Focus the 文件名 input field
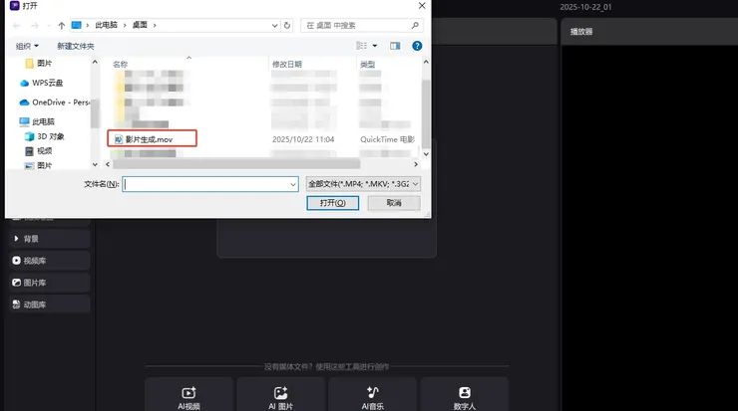738x411 pixels. [x=205, y=184]
